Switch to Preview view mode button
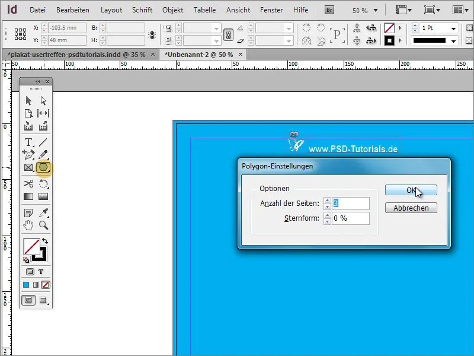This screenshot has width=474, height=356. click(43, 300)
